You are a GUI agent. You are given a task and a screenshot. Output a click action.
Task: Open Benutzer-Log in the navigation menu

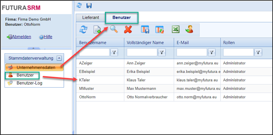coord(28,83)
